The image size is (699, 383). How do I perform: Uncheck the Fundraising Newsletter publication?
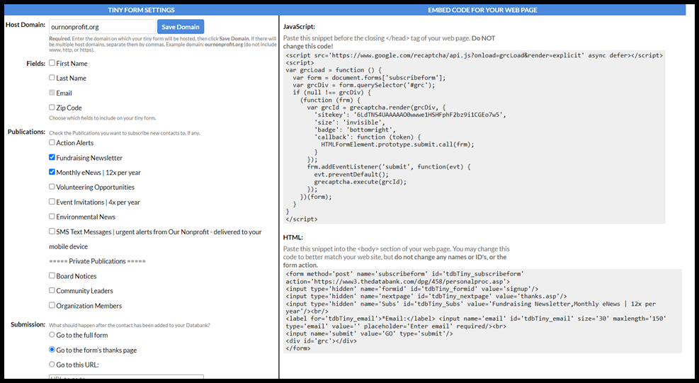(52, 157)
